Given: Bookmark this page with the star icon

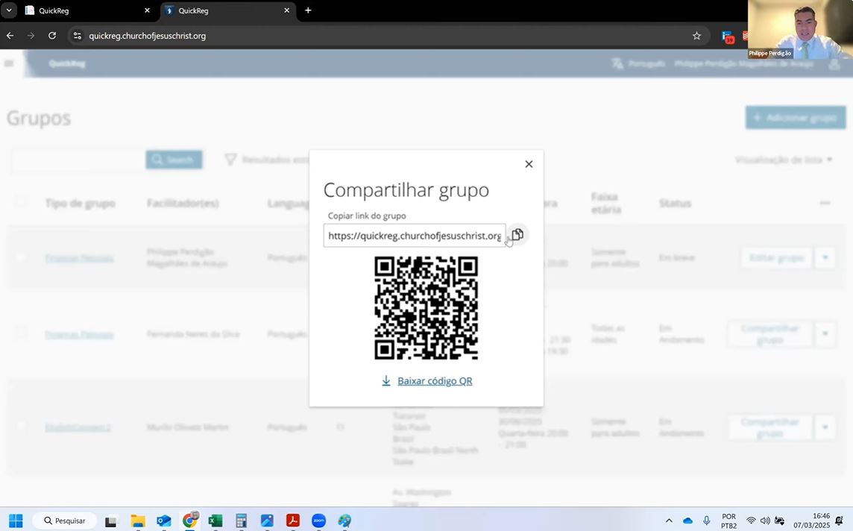Looking at the screenshot, I should [x=697, y=35].
